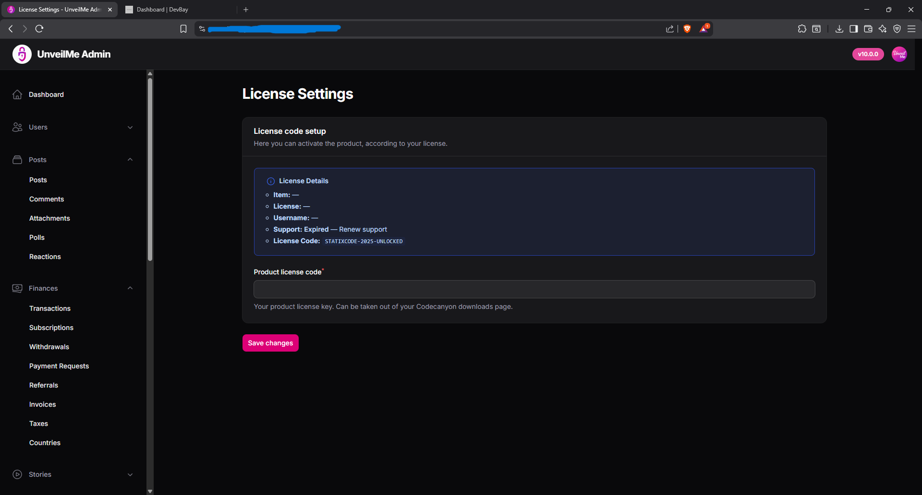The image size is (922, 495).
Task: Open the Brave Wallet icon
Action: 868,29
